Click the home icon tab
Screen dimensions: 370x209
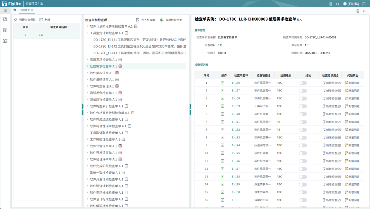point(15,10)
